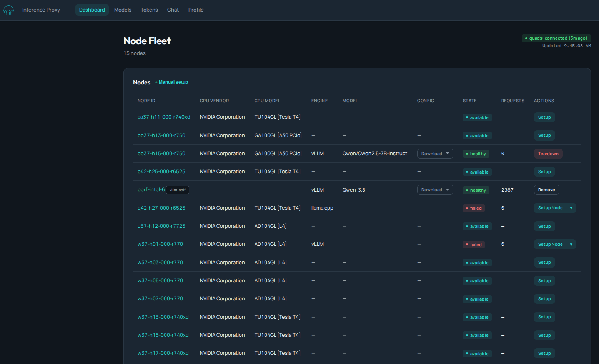Click Setup for w37-h13-000-r740xd
Viewport: 599px width, 364px height.
pos(544,317)
